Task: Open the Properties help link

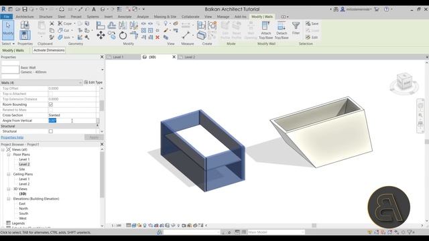Action: tap(12, 137)
